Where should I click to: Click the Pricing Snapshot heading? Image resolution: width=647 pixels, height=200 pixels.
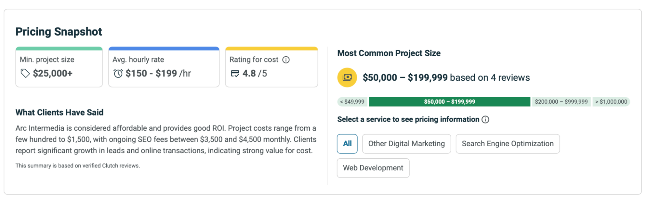(59, 32)
